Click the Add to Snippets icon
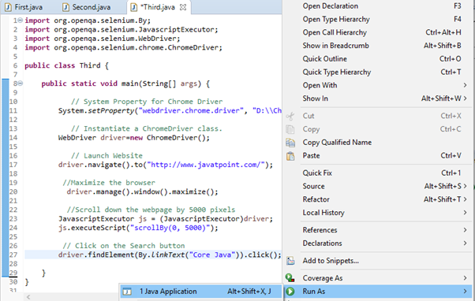 tap(290, 261)
